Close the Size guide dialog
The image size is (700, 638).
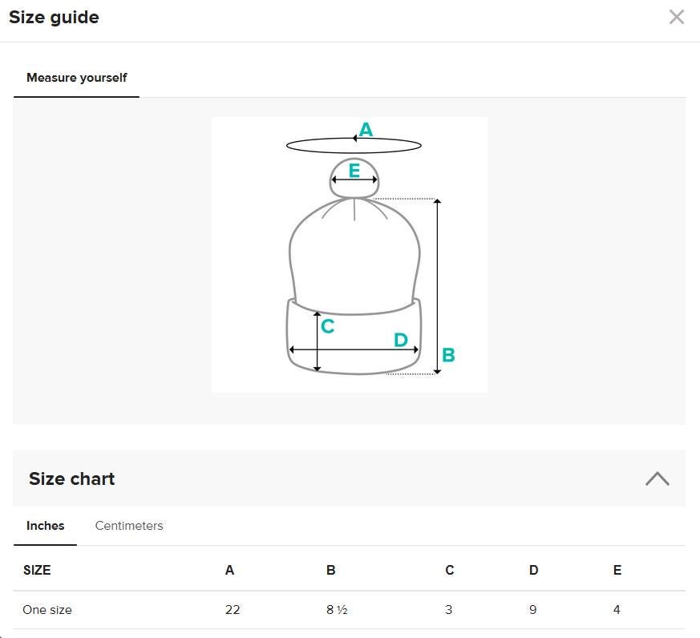676,17
